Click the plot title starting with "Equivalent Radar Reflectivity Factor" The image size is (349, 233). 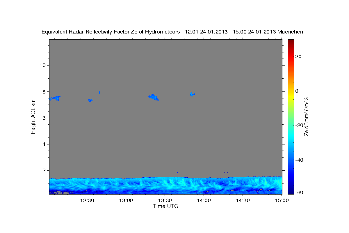172,32
